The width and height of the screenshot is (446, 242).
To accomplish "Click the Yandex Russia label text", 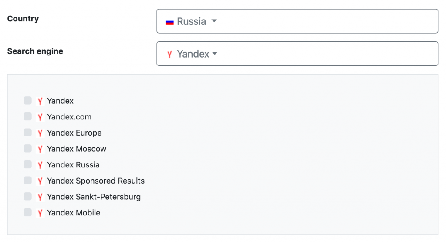I will click(x=73, y=165).
